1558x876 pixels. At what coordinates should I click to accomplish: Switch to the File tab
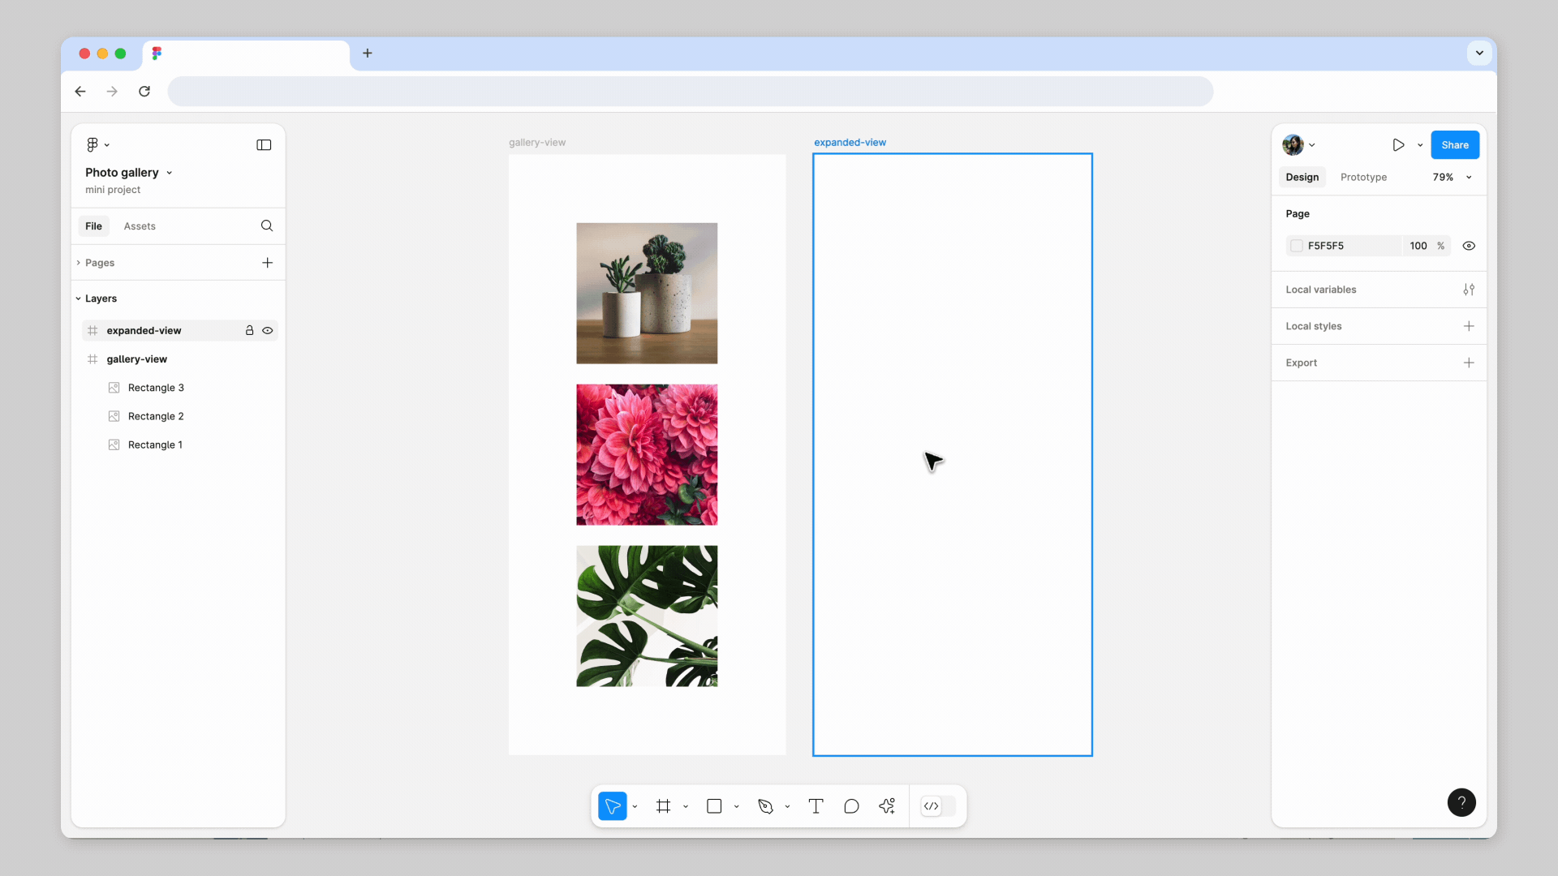tap(94, 225)
